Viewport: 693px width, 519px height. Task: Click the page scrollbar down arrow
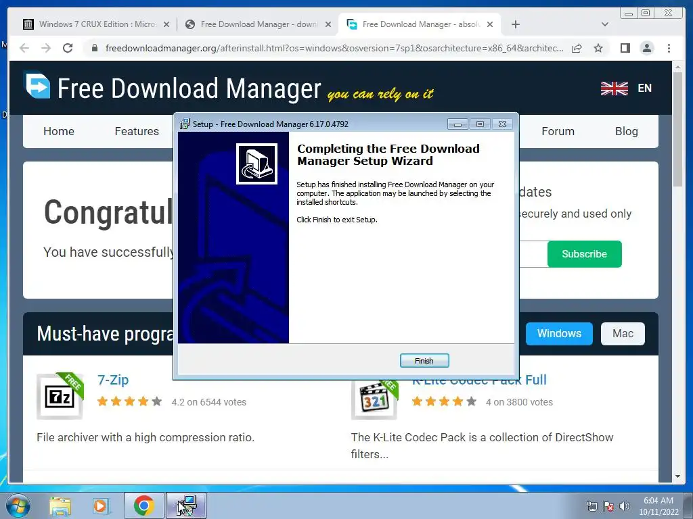(x=677, y=476)
